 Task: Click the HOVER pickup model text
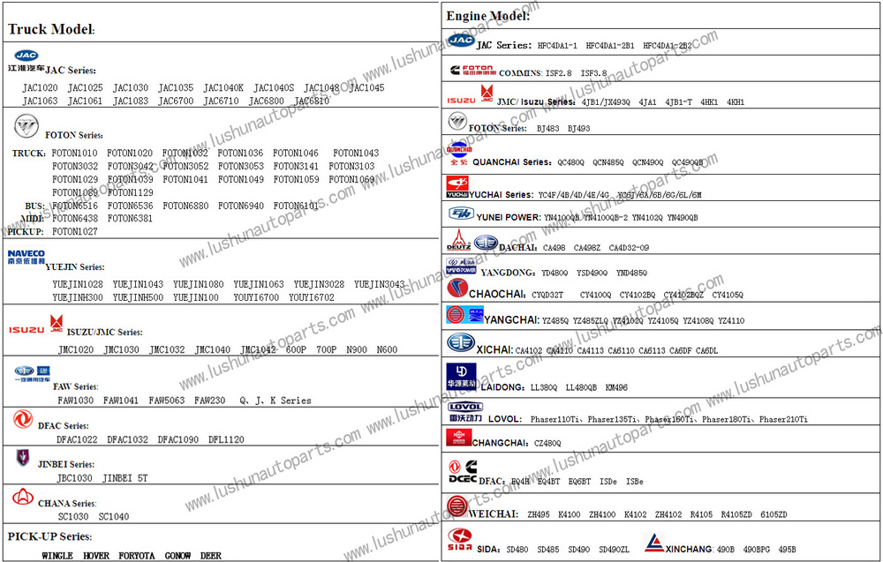[x=96, y=555]
